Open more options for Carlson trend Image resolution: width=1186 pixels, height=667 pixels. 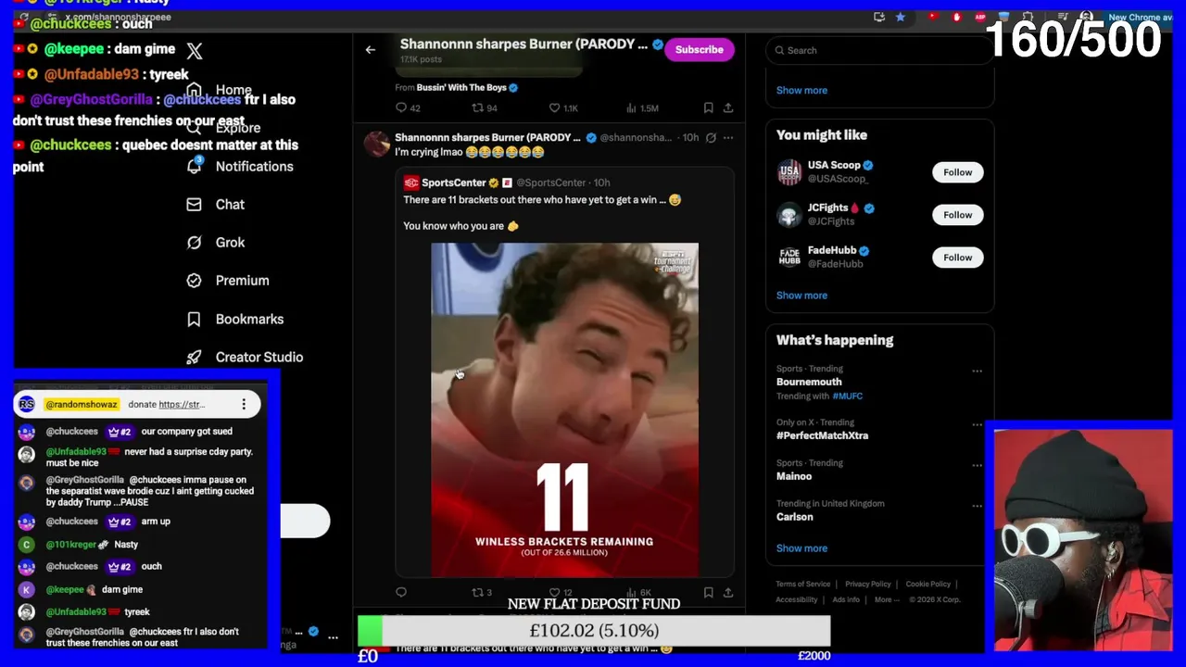coord(977,506)
